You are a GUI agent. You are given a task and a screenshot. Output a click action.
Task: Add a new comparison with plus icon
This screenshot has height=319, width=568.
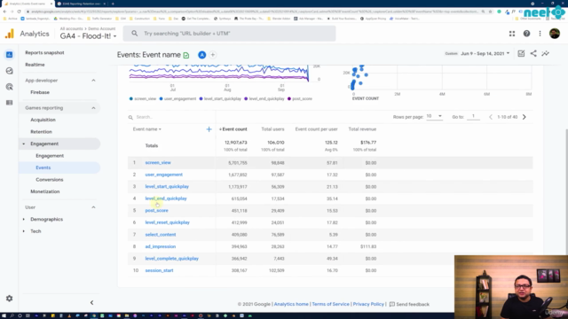(x=213, y=55)
